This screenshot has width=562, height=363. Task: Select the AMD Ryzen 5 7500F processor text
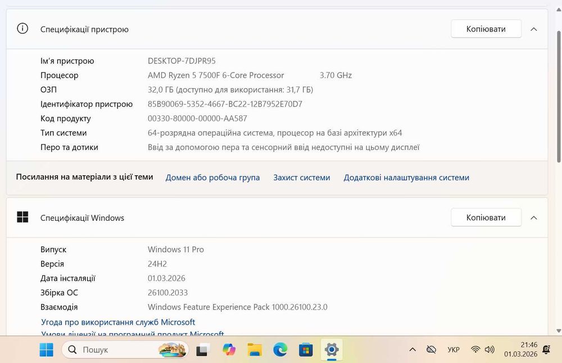point(216,75)
